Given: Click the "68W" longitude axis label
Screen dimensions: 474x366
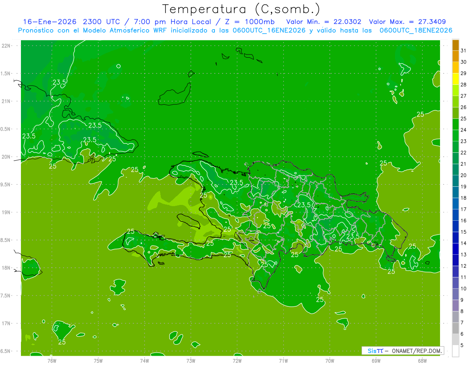Looking at the screenshot, I should tap(422, 361).
